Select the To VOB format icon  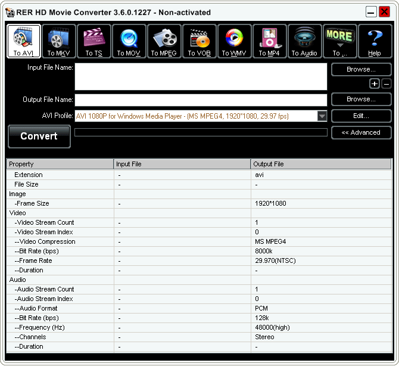point(199,41)
